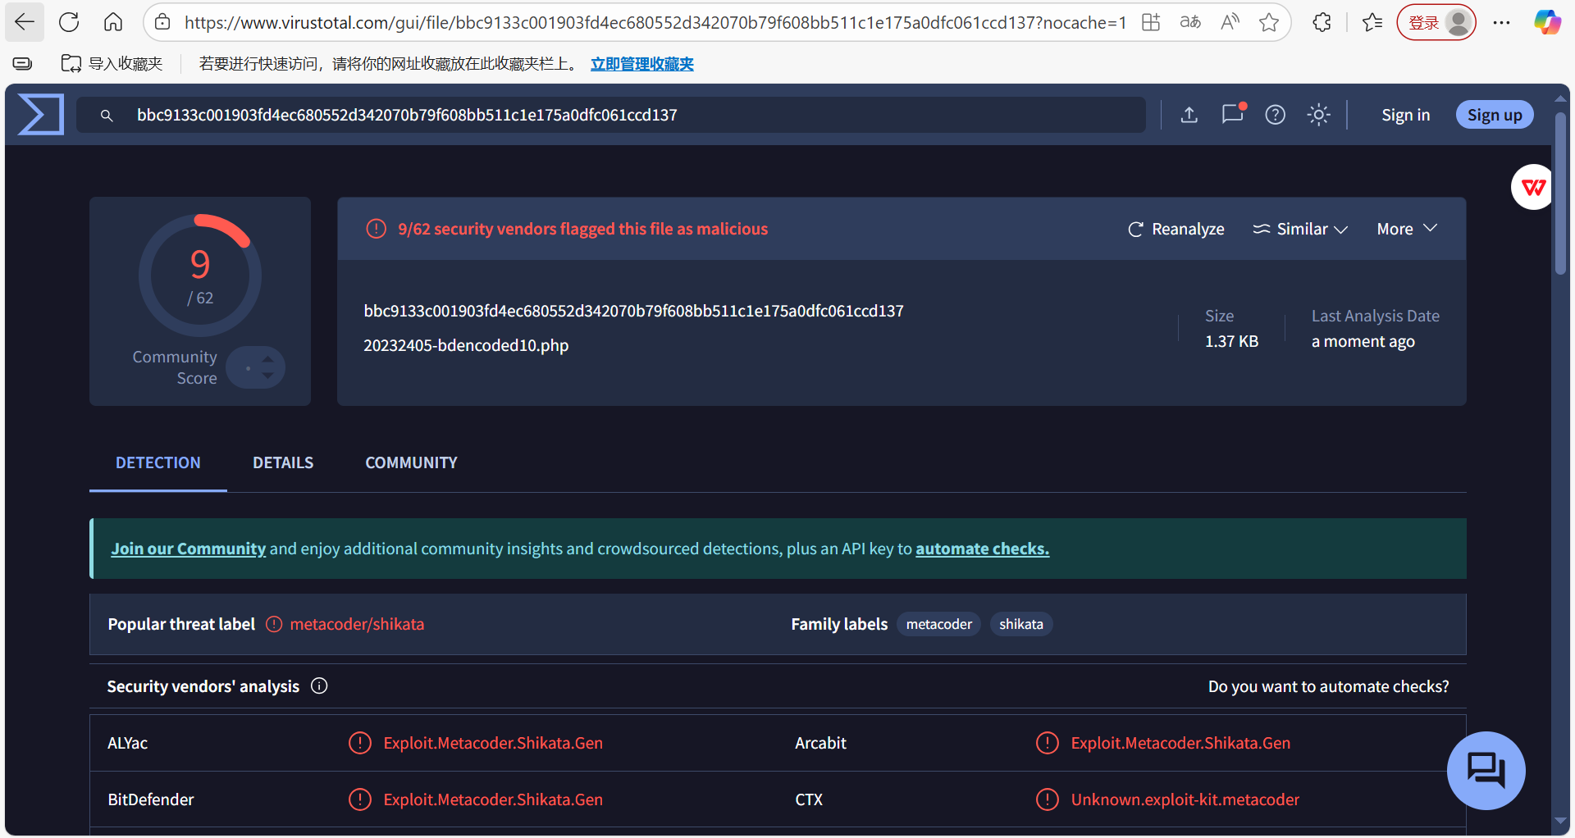1575x838 pixels.
Task: Click the 1.37 KB size value
Action: (1231, 341)
